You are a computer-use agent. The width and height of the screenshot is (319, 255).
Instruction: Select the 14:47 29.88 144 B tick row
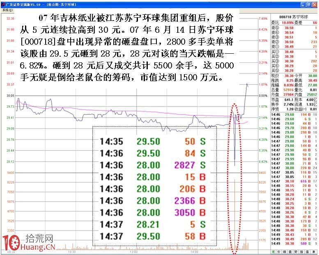294,146
